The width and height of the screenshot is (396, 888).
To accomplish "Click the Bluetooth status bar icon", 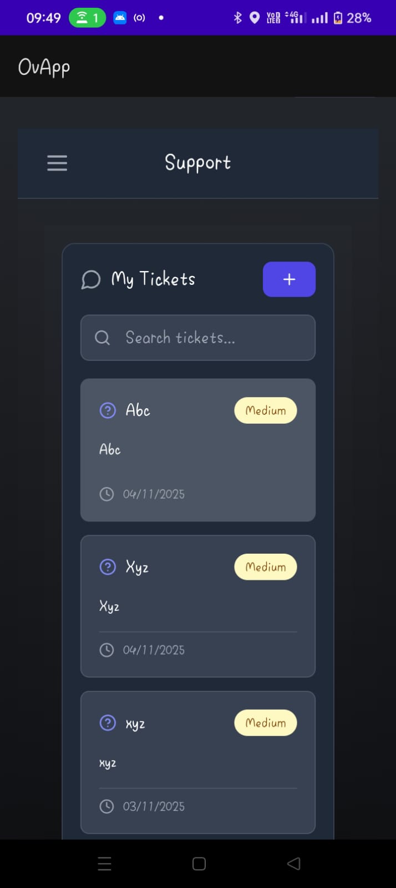I will pyautogui.click(x=237, y=17).
